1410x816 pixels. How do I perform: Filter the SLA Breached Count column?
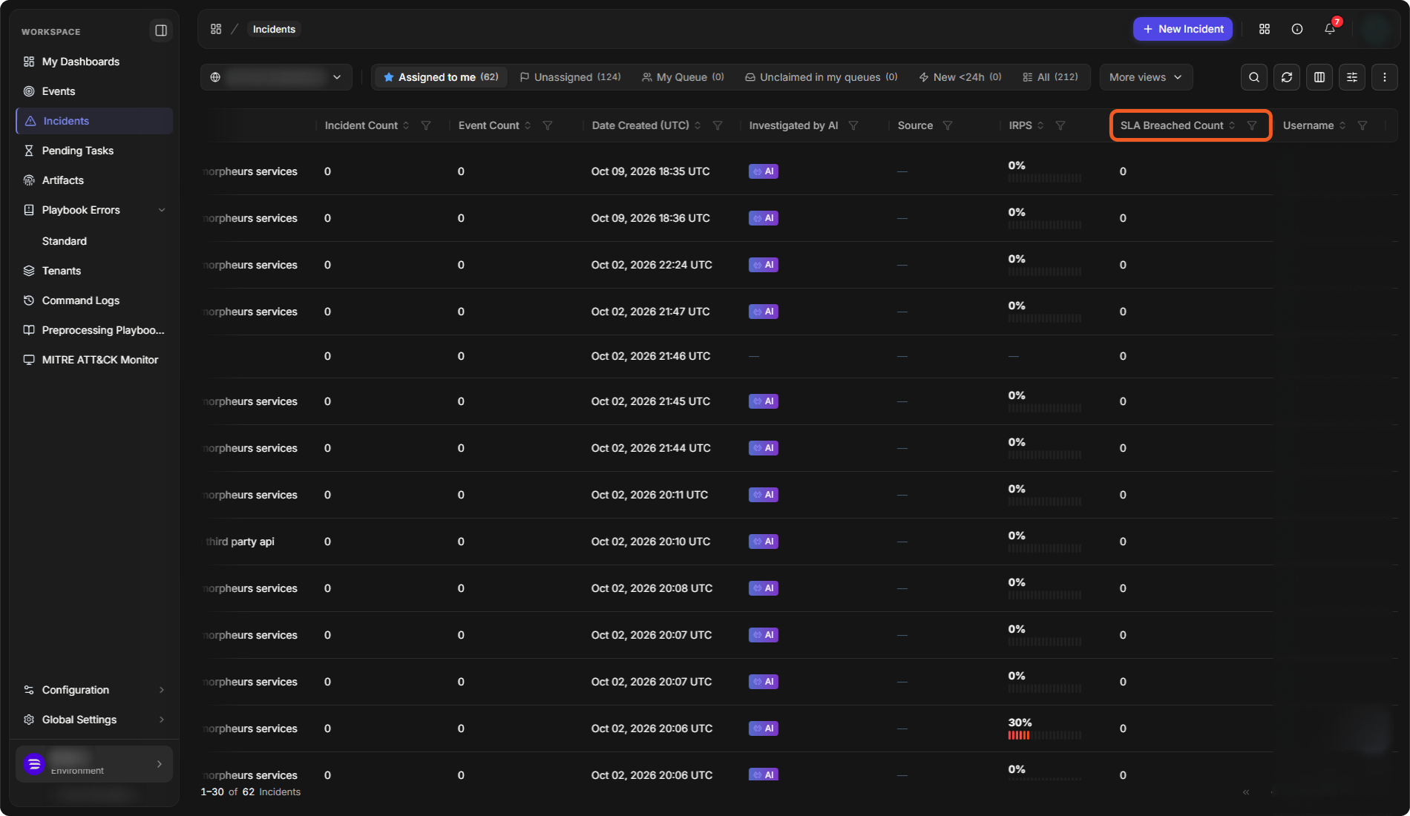click(x=1252, y=125)
